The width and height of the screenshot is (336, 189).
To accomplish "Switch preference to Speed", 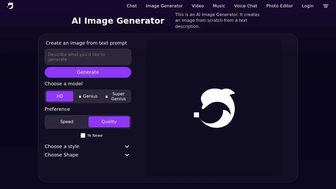I will tap(67, 122).
